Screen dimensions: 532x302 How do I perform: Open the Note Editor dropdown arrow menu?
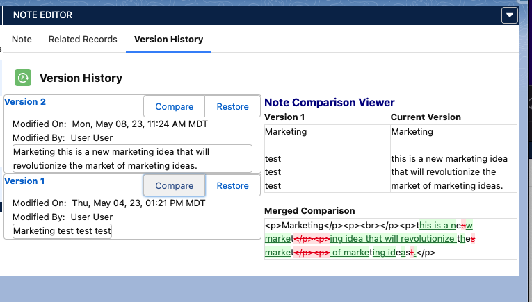pyautogui.click(x=510, y=15)
